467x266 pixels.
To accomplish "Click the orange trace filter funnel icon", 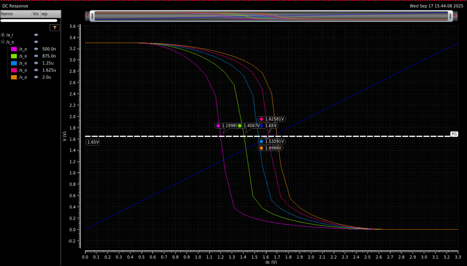I will coord(55,28).
